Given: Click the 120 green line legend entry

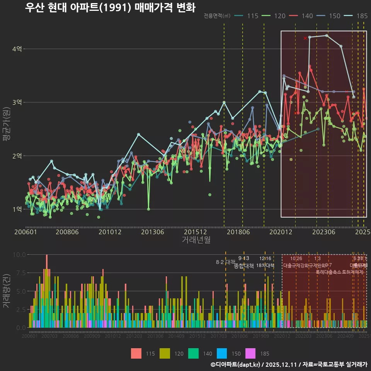Looking at the screenshot, I should tap(266, 16).
